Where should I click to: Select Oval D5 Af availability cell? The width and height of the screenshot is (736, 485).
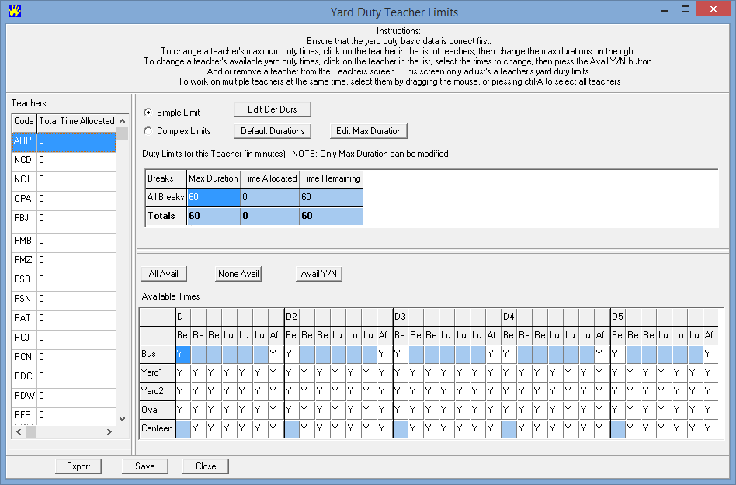click(x=710, y=410)
